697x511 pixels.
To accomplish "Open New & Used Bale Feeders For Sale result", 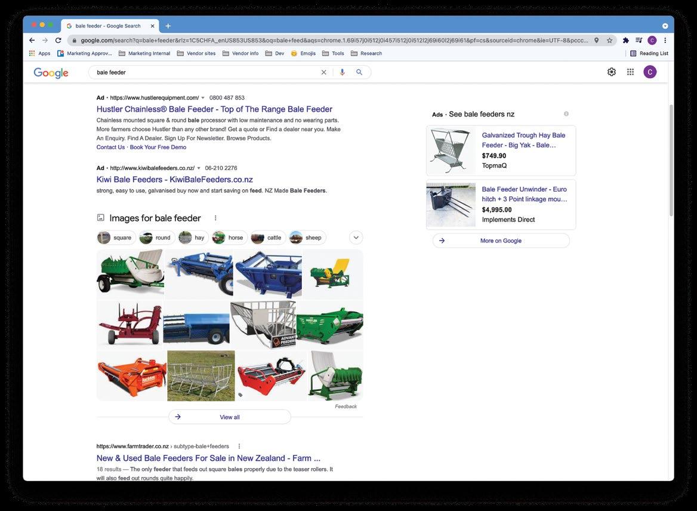I will pyautogui.click(x=208, y=458).
